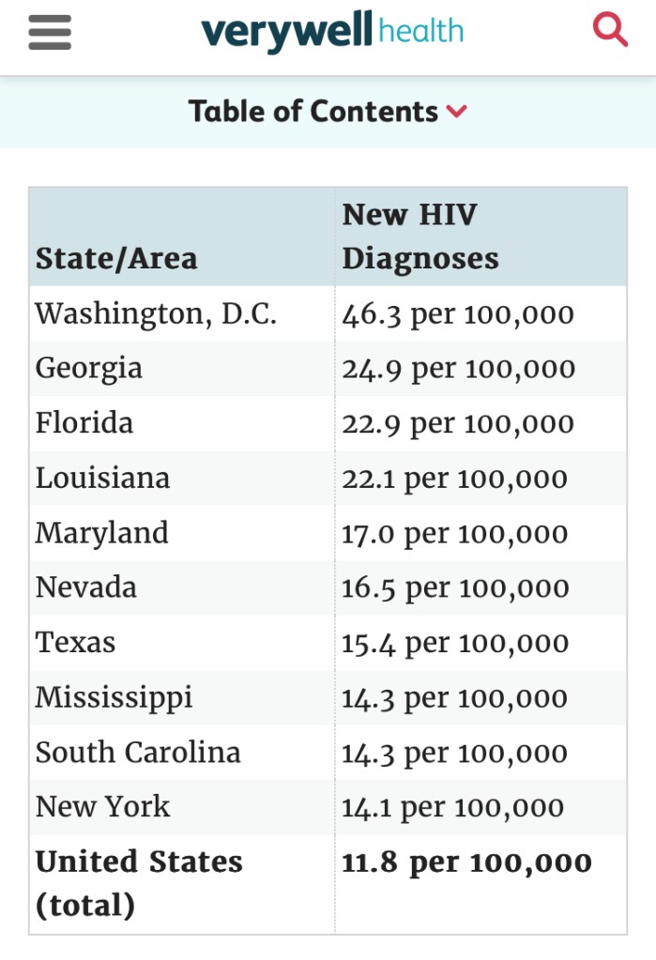
Task: Click the Nevada state cell
Action: 86,587
